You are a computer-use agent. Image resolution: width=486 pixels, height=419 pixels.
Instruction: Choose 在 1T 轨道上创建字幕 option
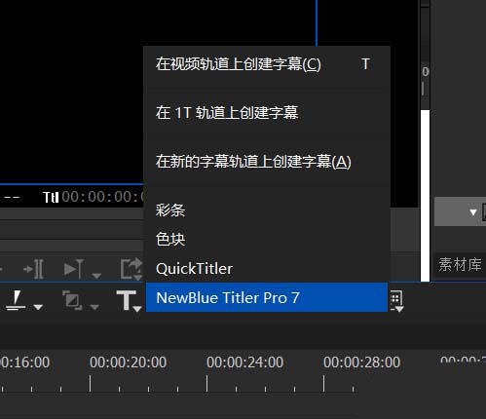(267, 113)
